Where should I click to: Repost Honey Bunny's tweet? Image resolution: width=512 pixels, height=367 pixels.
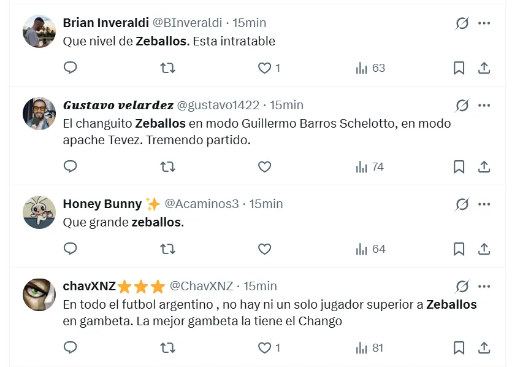click(167, 249)
